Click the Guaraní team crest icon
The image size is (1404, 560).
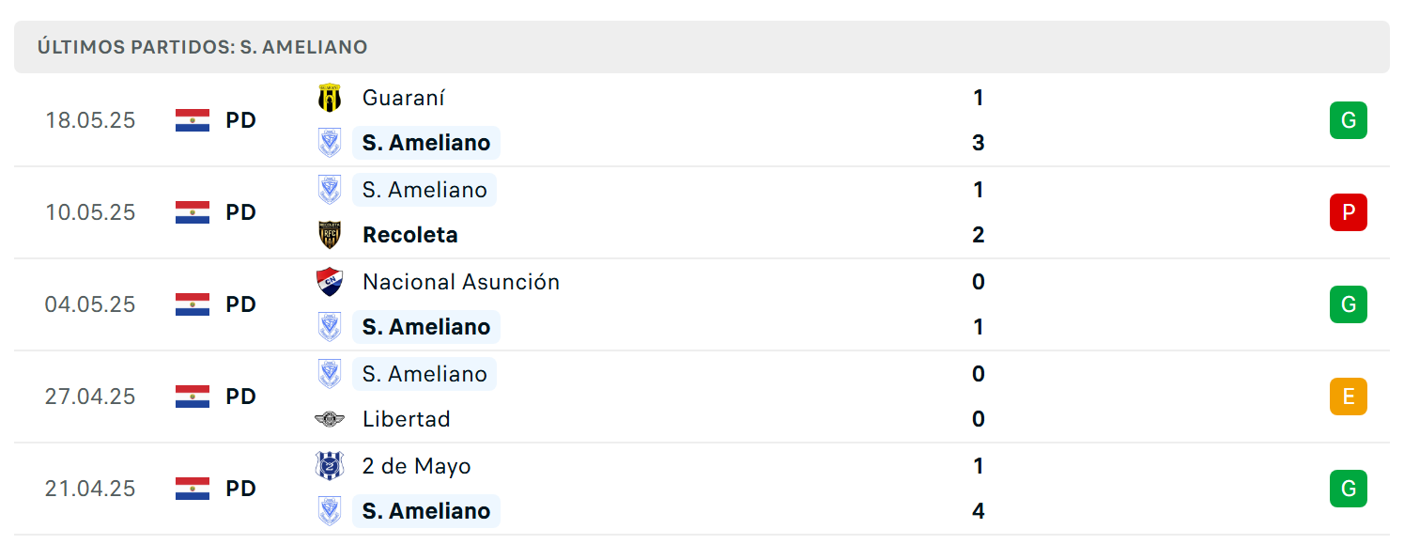[330, 98]
